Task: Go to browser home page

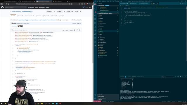Action: point(8,4)
